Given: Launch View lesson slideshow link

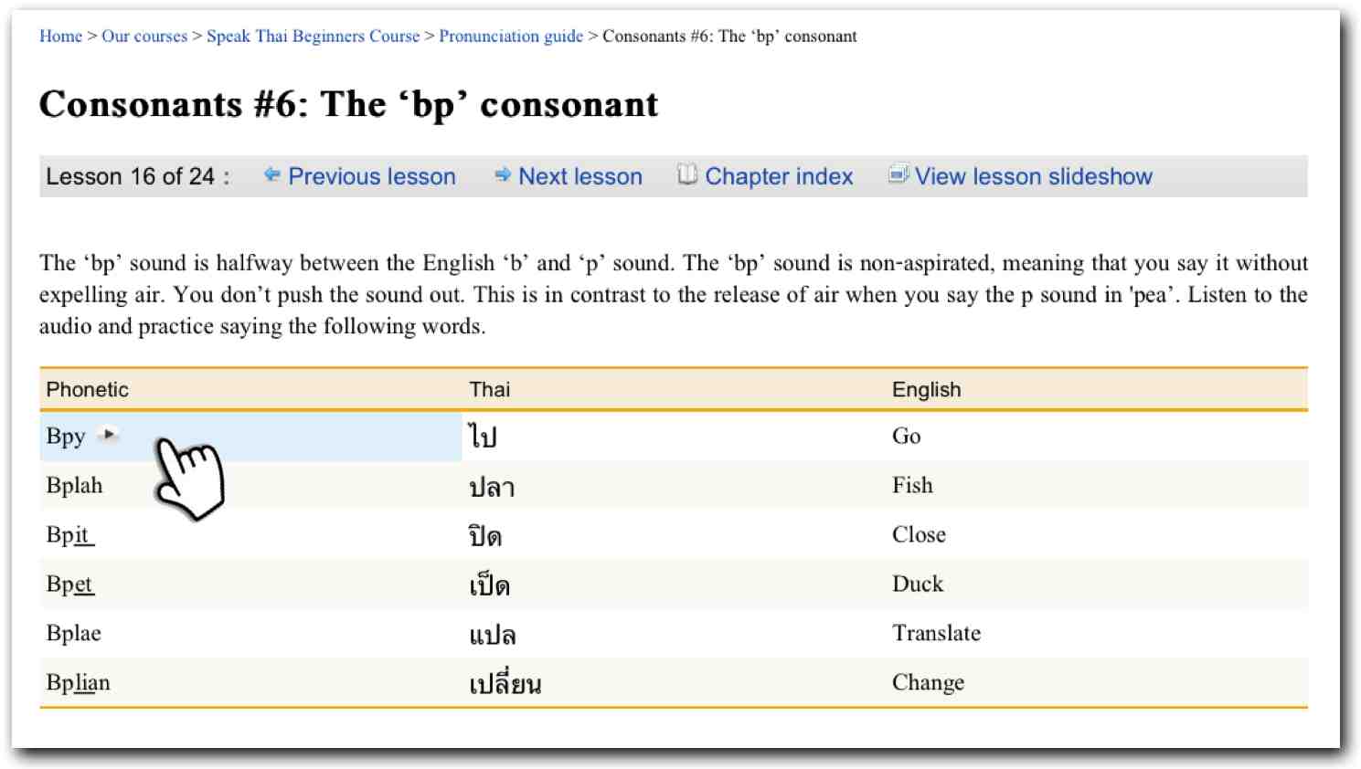Looking at the screenshot, I should click(x=1034, y=177).
